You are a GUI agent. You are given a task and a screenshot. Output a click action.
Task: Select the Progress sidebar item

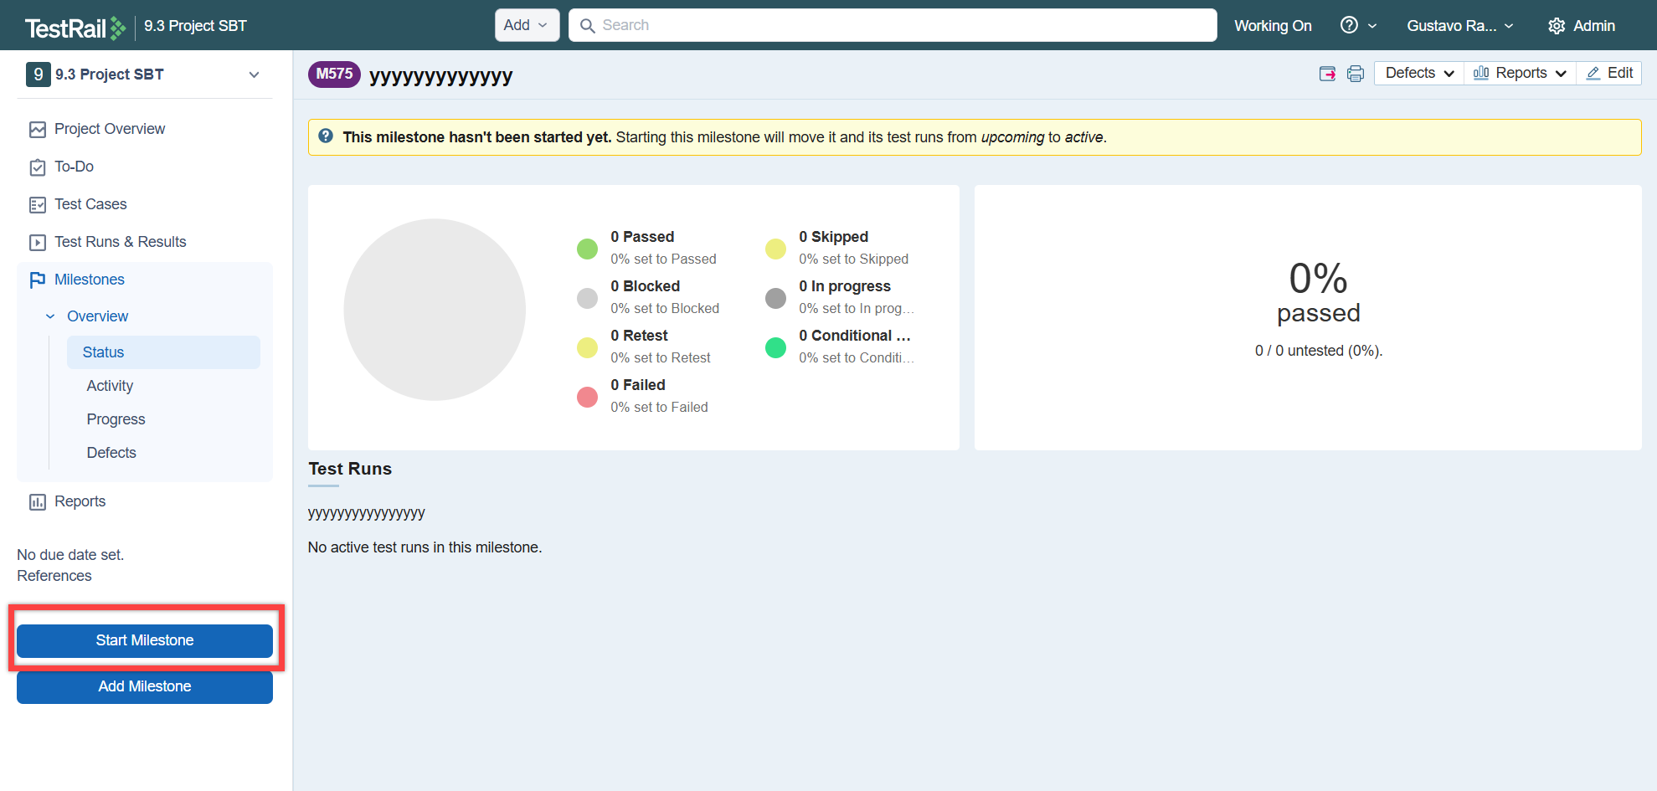tap(116, 419)
